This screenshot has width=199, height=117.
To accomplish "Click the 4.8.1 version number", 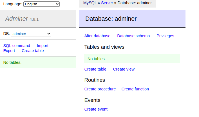I will (34, 19).
